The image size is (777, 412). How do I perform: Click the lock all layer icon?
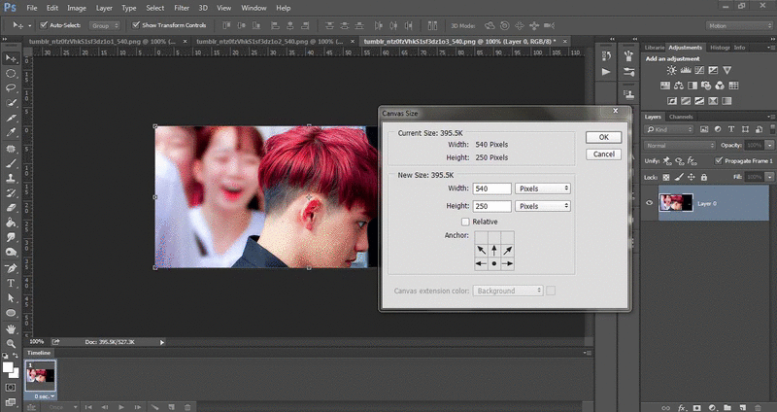[x=705, y=178]
